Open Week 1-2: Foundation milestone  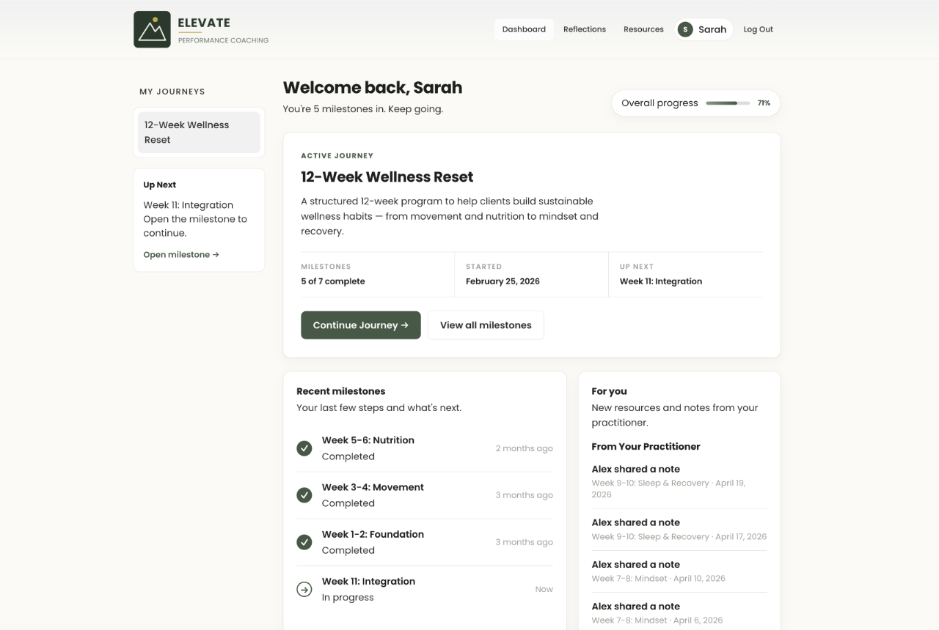click(x=425, y=542)
